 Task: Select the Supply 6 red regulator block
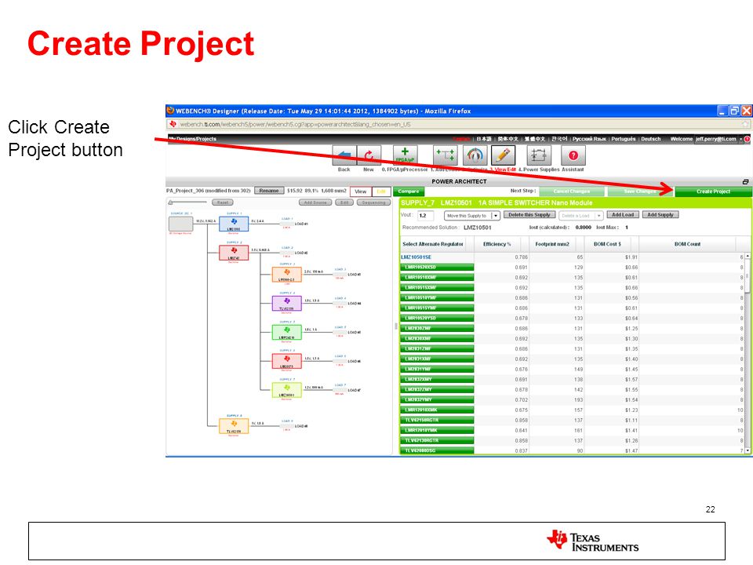(287, 361)
